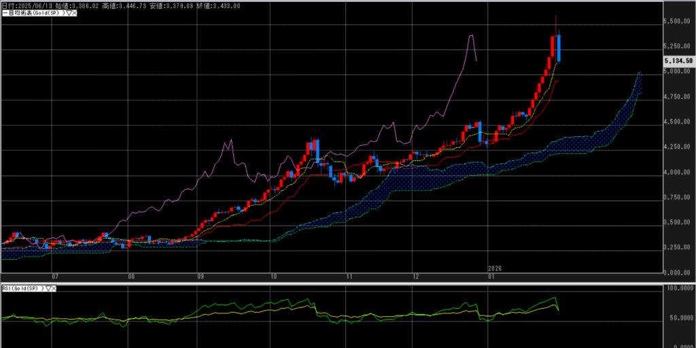Click the 3,250.00 price axis label
The width and height of the screenshot is (696, 348).
tap(678, 248)
